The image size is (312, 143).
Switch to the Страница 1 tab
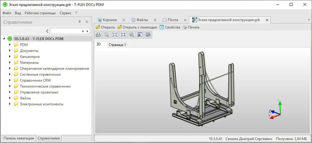tap(117, 45)
